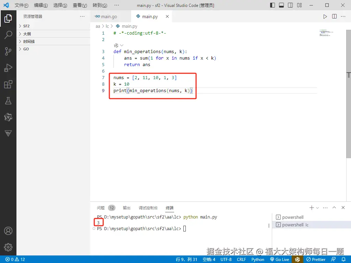This screenshot has width=351, height=263.
Task: Open terminal launch profile dropdown arrow
Action: 317,208
